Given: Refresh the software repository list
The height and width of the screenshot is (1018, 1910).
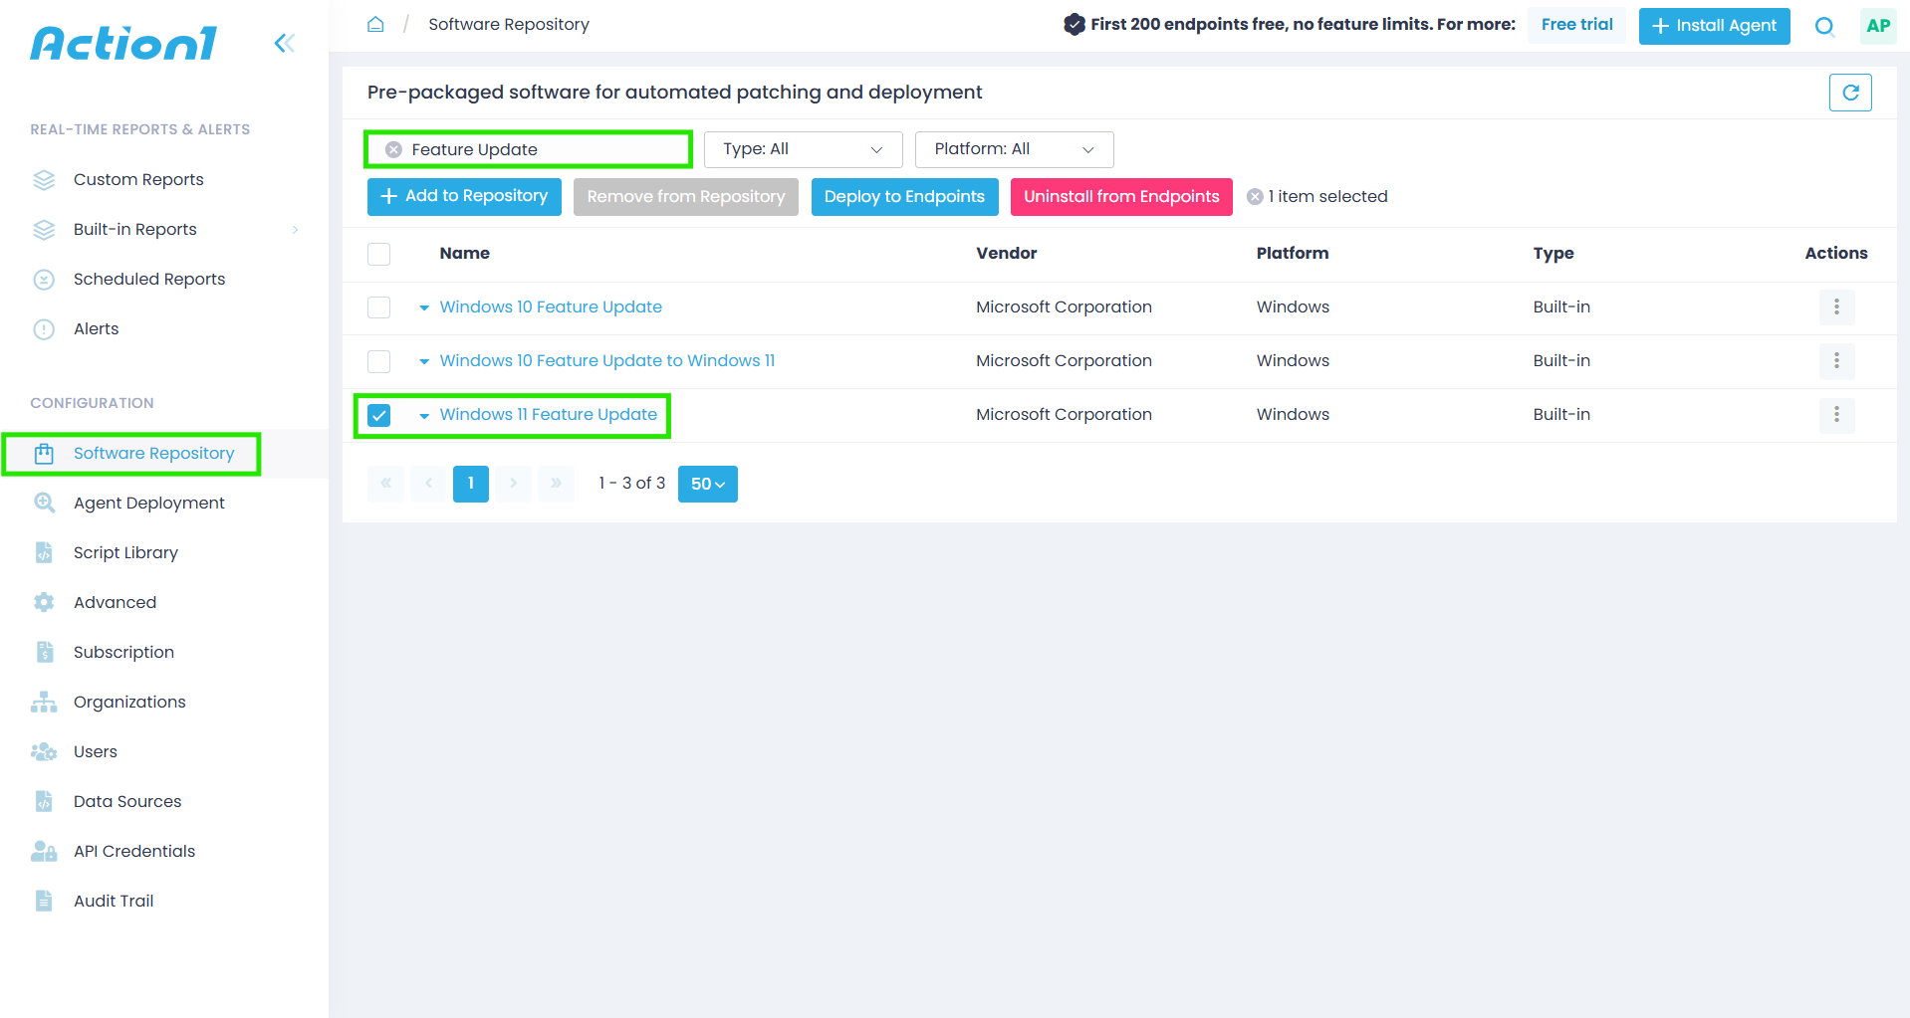Looking at the screenshot, I should click(x=1850, y=93).
